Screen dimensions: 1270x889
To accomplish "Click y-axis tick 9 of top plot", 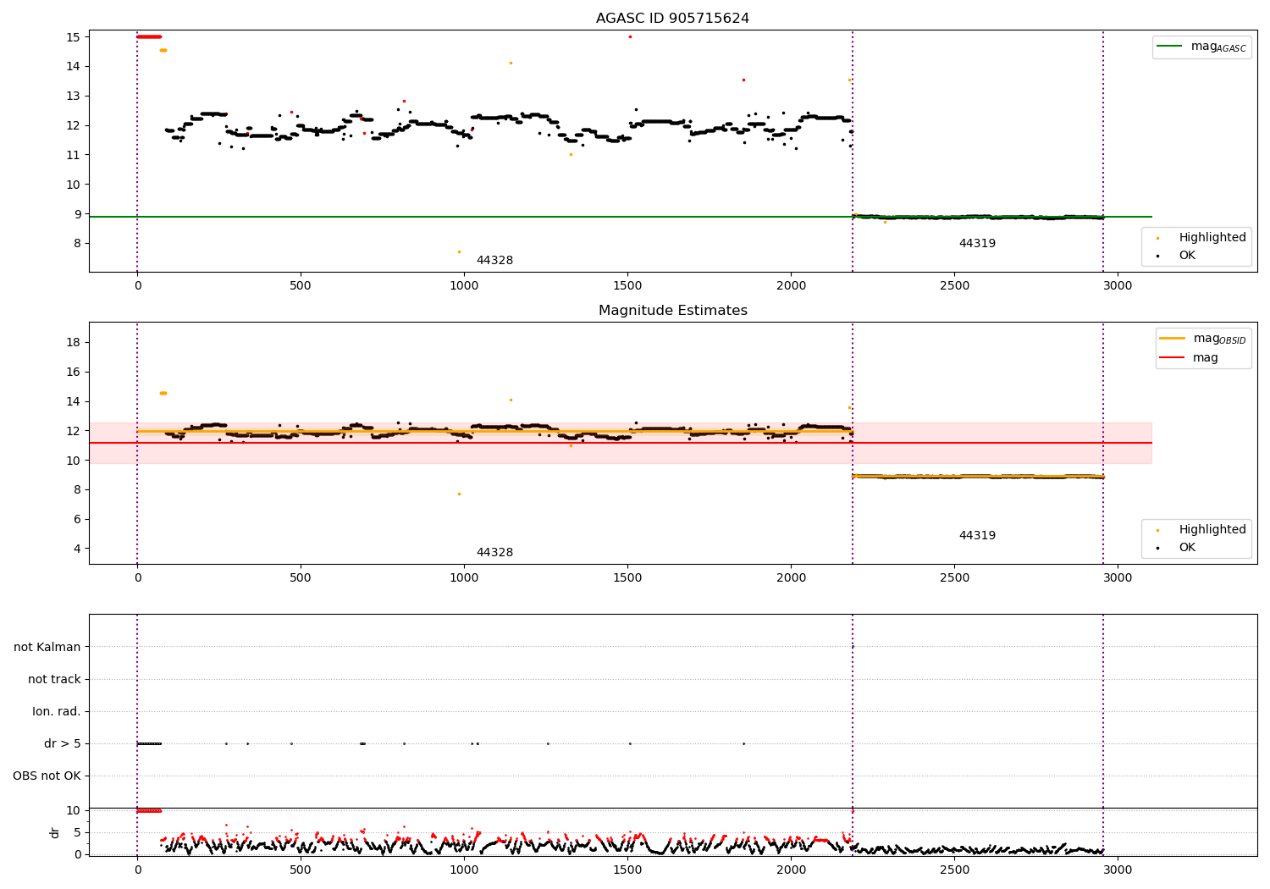I will pos(77,214).
